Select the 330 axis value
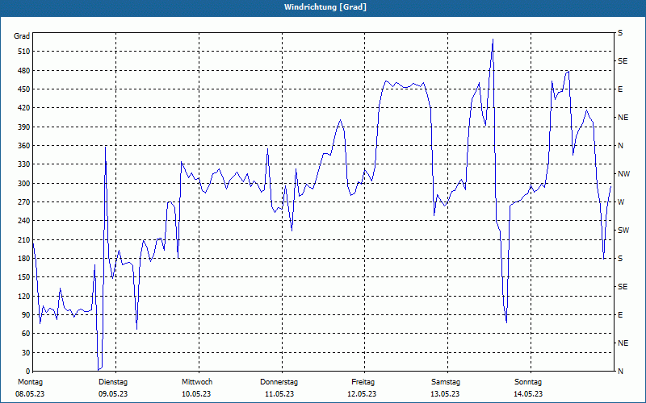This screenshot has height=403, width=646. coord(24,164)
